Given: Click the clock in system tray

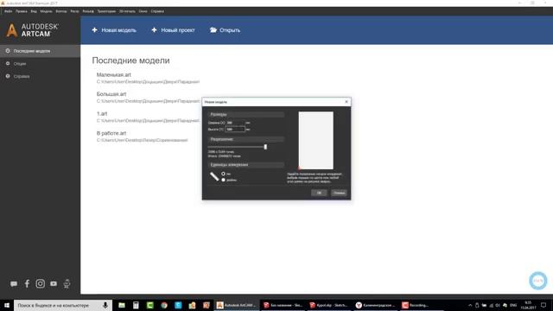Looking at the screenshot, I should [528, 305].
